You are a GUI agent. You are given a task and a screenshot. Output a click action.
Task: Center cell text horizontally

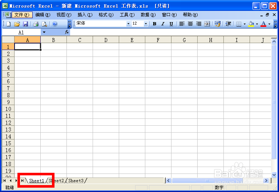click(x=190, y=24)
